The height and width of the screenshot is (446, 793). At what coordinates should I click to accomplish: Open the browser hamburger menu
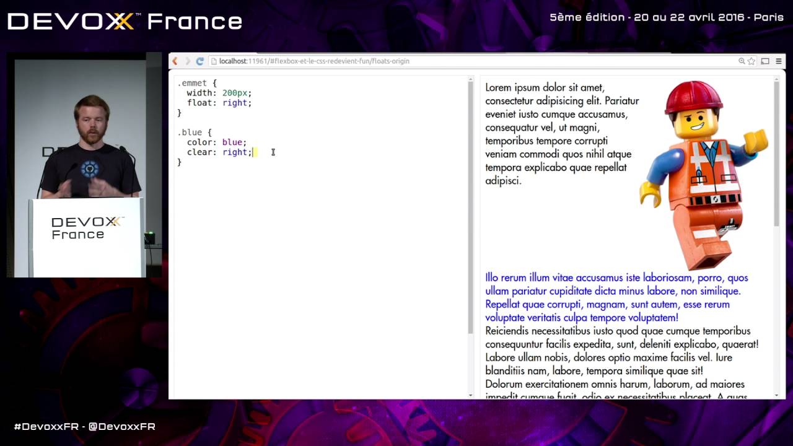click(779, 61)
